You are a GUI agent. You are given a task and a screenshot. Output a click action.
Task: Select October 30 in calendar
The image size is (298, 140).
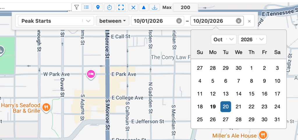[x=264, y=120]
